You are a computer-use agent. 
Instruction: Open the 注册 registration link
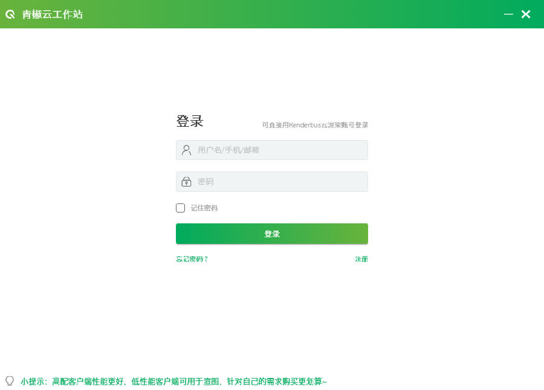point(361,259)
